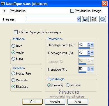
Task: Open Décalage horiz. value dropdown arrow
Action: click(x=92, y=45)
